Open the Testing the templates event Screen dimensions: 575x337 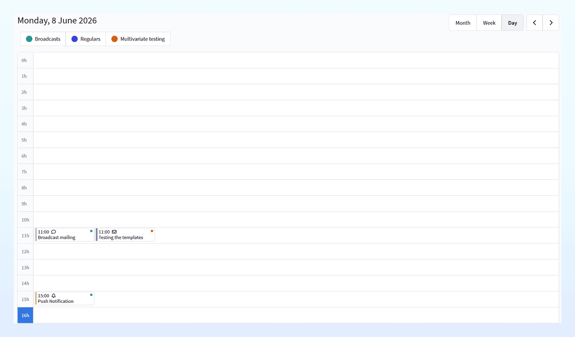(x=125, y=235)
